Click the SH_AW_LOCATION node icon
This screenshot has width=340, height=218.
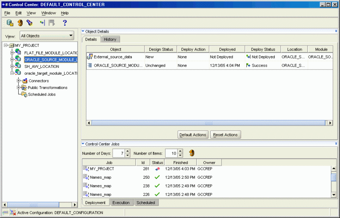(x=18, y=66)
